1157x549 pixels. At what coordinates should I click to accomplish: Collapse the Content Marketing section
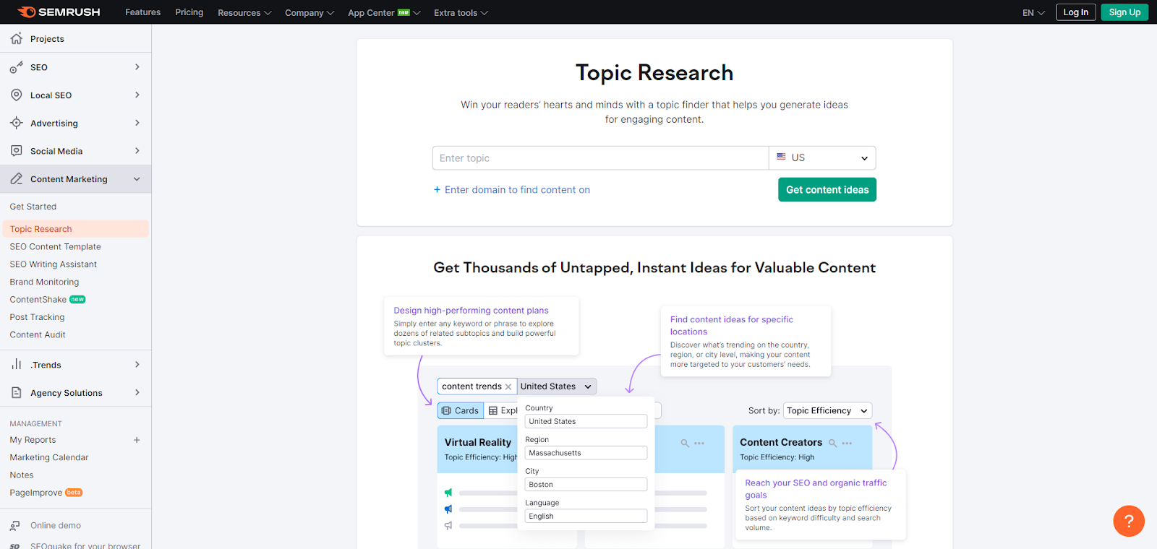[137, 179]
